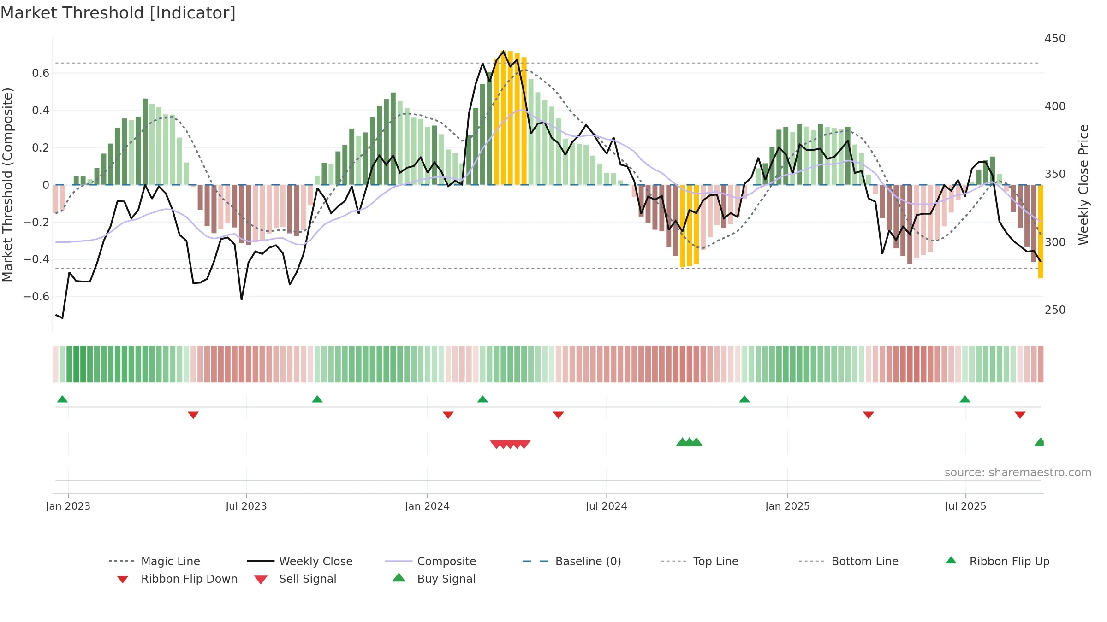
Task: Click the ribbon flip down marker in spring 2025
Action: [869, 415]
